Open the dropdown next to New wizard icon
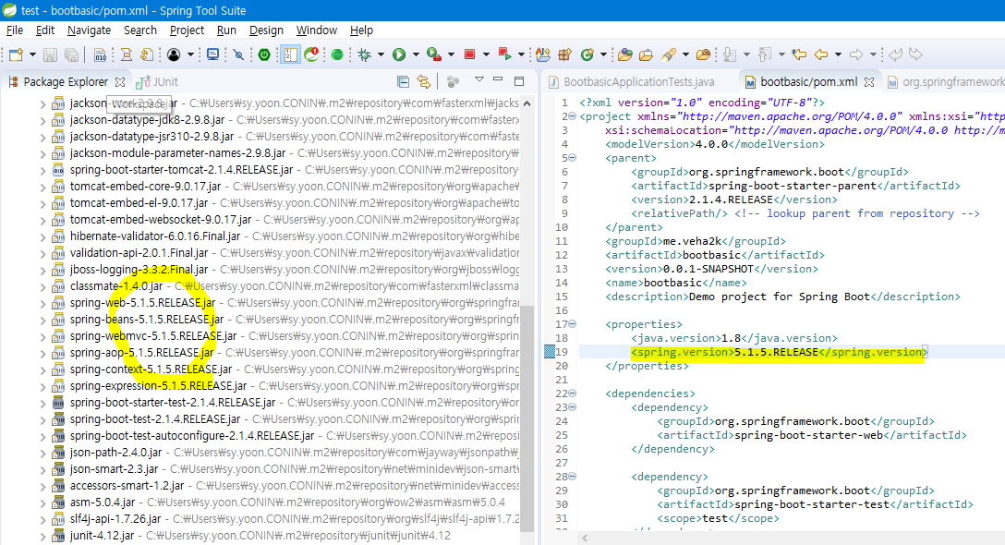 coord(32,54)
